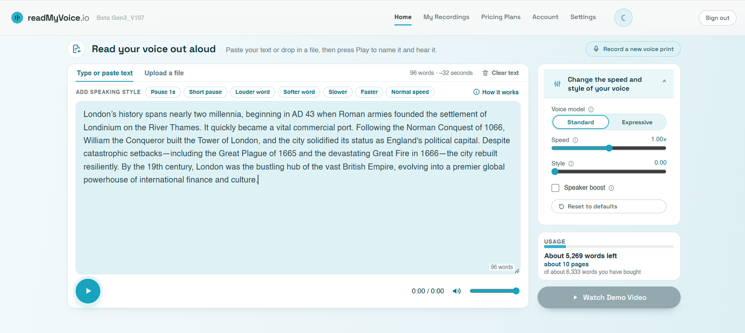Select the Standard voice model
This screenshot has height=333, width=745.
(581, 122)
